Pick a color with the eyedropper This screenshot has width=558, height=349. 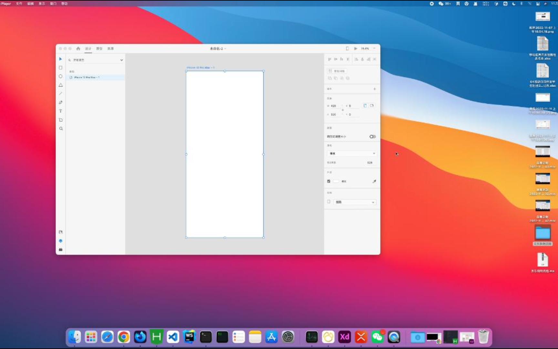[374, 181]
